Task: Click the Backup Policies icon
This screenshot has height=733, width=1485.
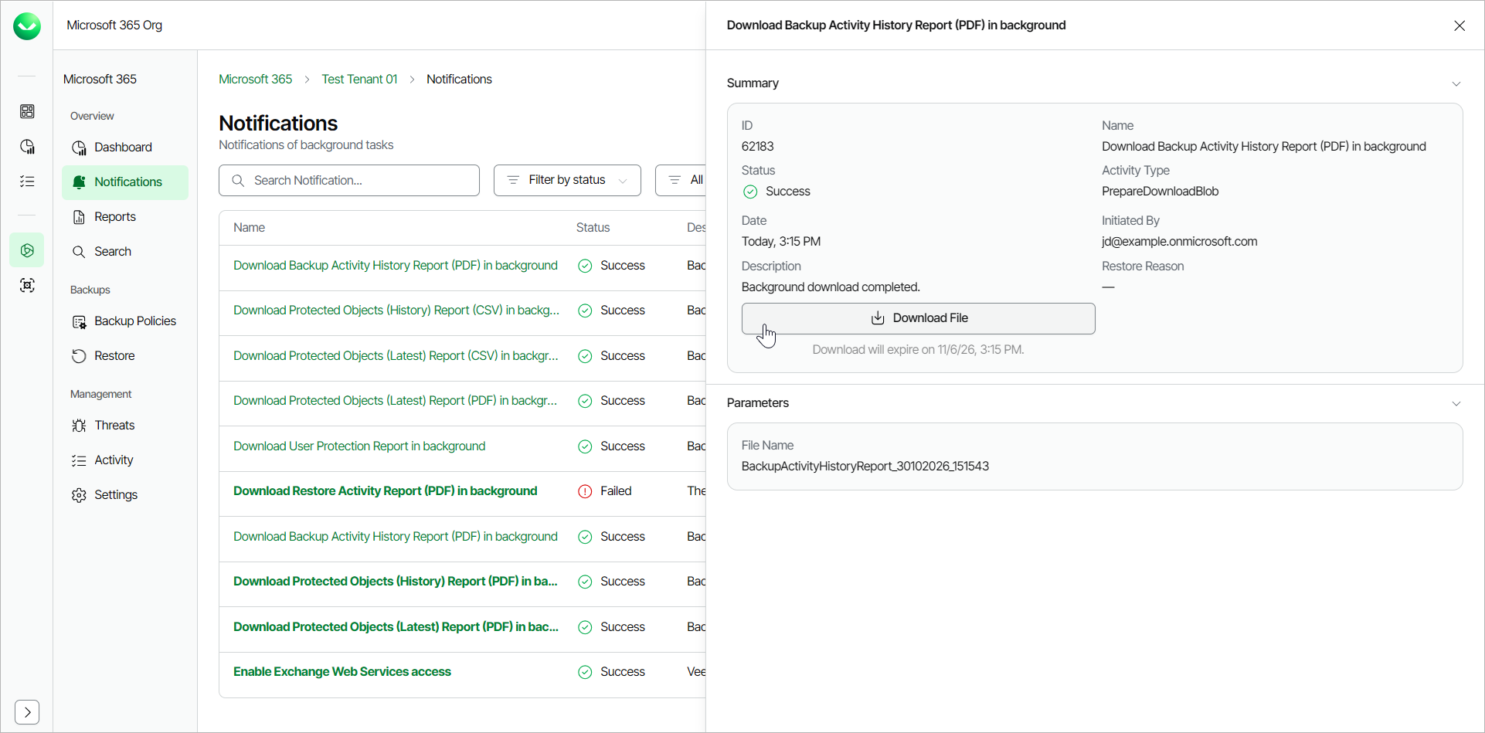Action: [79, 321]
